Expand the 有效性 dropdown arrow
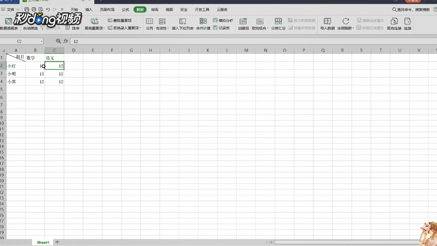Screen dimensions: 437x246 [x=168, y=28]
